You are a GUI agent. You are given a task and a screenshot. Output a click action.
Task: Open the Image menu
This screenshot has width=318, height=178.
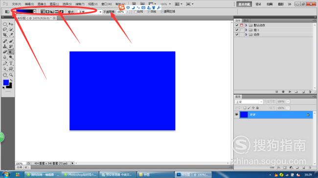click(x=42, y=4)
